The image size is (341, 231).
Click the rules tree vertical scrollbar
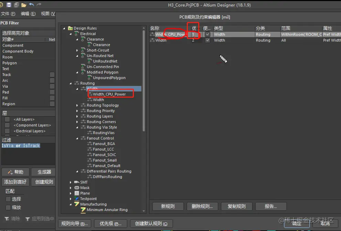click(x=143, y=80)
